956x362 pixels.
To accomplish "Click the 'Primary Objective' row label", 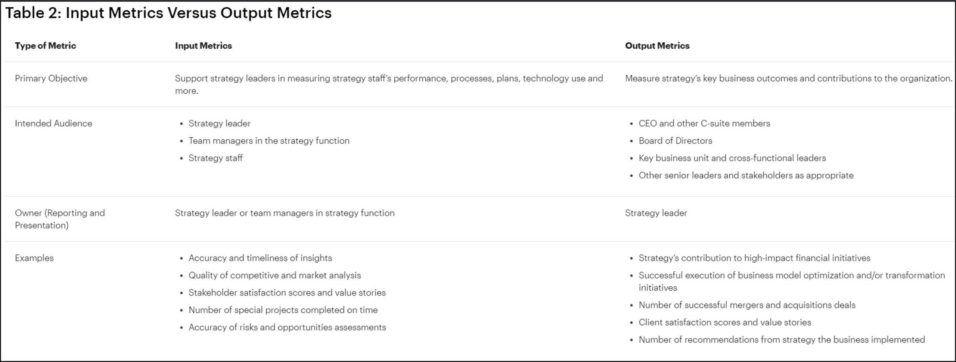I will click(x=51, y=78).
